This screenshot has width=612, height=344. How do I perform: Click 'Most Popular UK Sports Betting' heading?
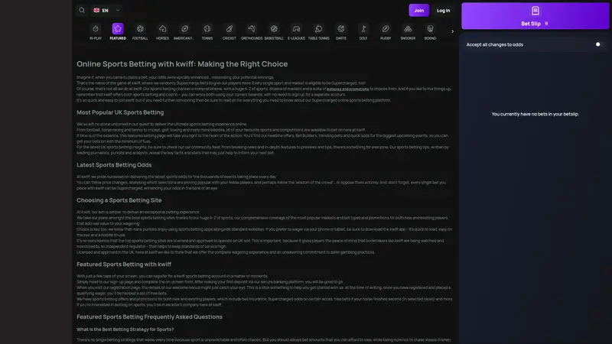point(120,112)
